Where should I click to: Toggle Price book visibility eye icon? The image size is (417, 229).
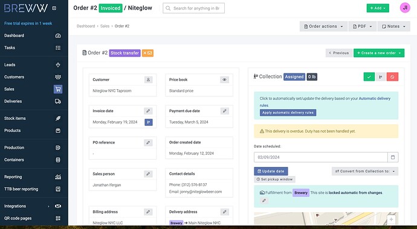coord(225,80)
